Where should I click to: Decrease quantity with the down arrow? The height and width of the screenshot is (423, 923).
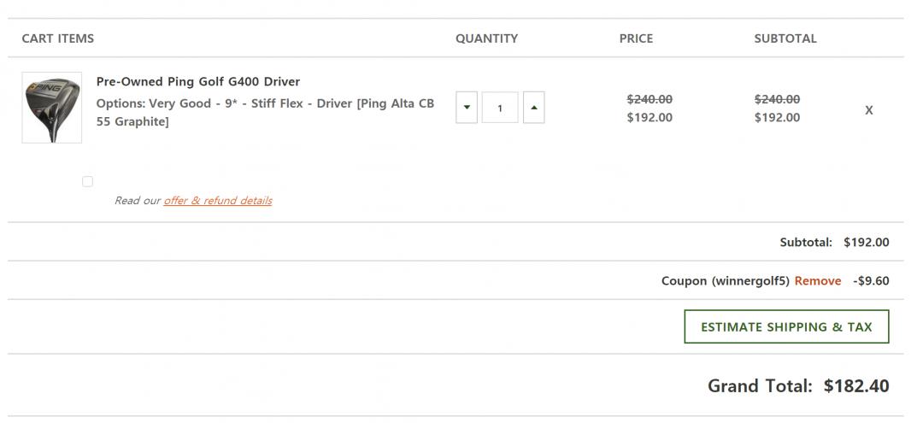pyautogui.click(x=467, y=108)
